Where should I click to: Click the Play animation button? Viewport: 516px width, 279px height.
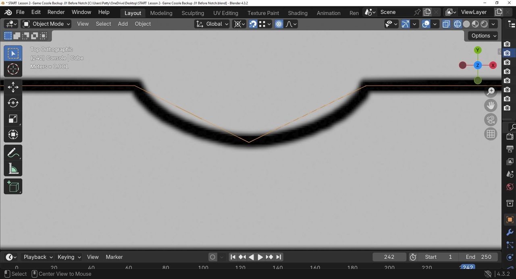[x=260, y=257]
